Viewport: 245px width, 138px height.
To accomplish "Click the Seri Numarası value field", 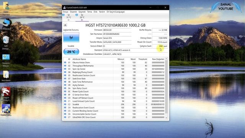I will [x=117, y=34].
